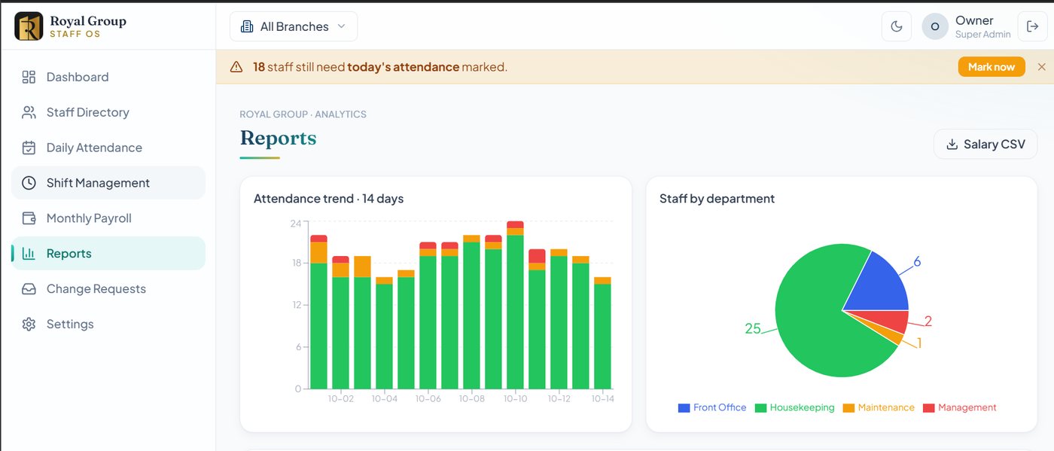Click the Settings gear icon
Screen dimensions: 1054x451
[29, 325]
